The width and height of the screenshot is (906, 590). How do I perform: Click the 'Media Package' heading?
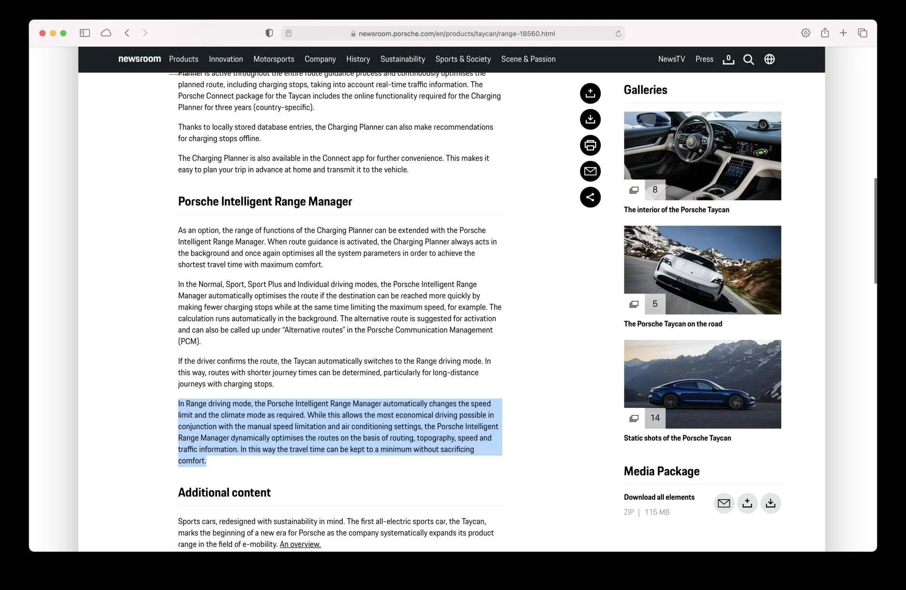click(x=661, y=471)
